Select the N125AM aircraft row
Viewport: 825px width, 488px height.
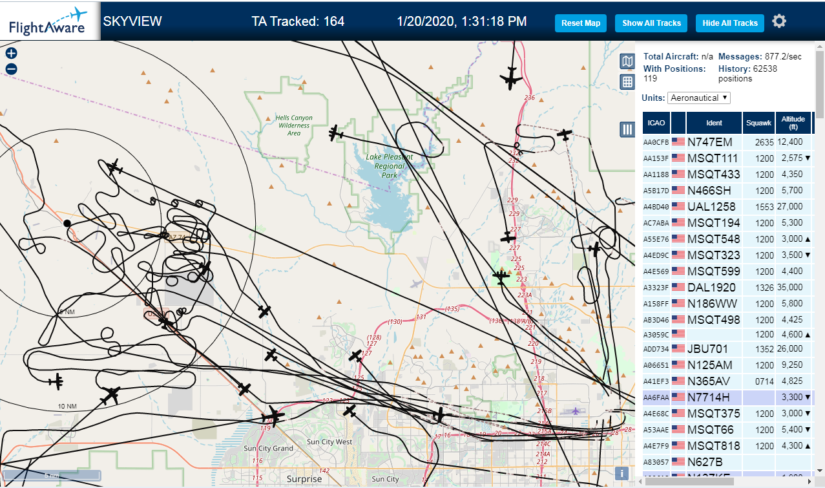coord(729,365)
